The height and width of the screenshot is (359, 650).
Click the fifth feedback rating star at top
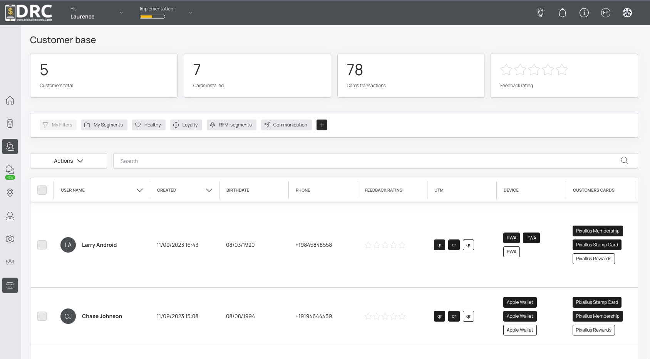tap(562, 70)
